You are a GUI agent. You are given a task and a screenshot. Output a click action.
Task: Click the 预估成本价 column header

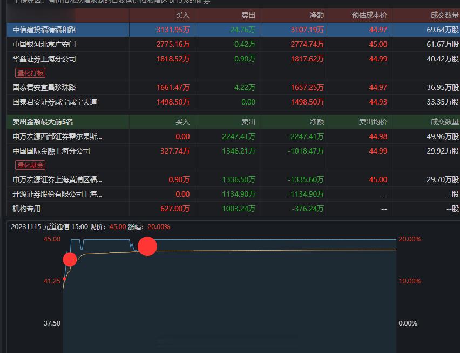369,15
